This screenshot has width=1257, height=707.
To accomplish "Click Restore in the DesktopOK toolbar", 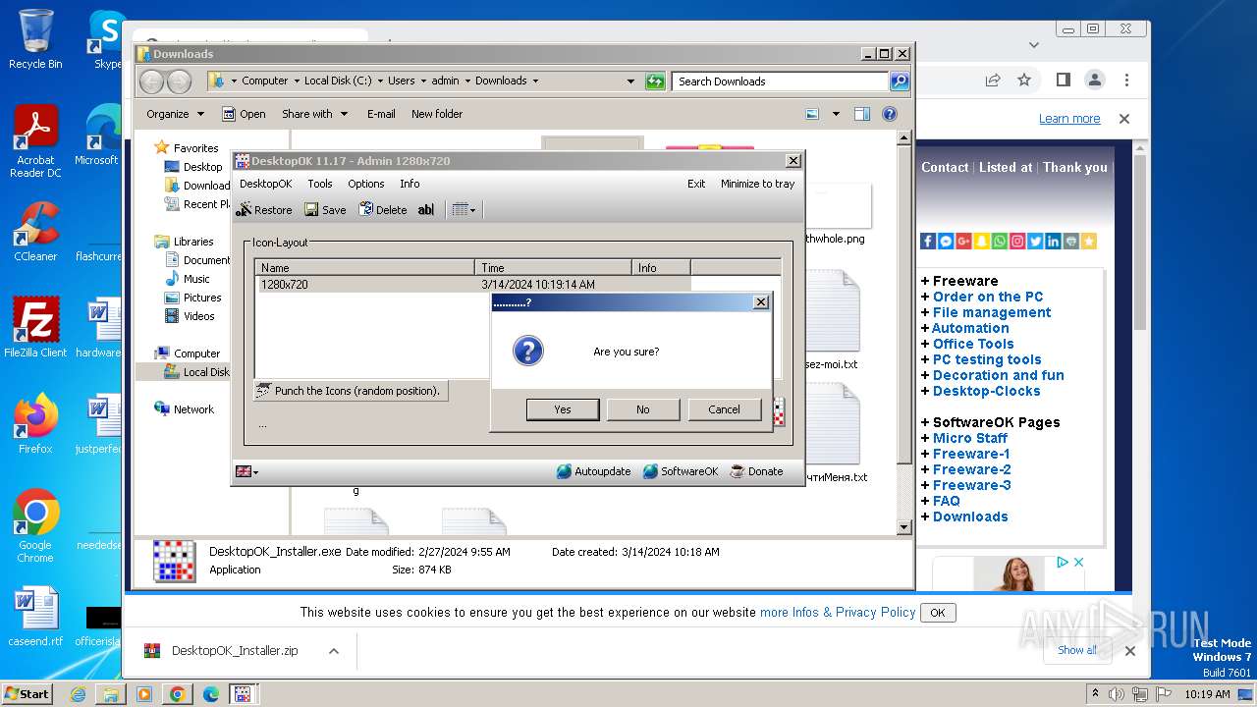I will tap(264, 209).
